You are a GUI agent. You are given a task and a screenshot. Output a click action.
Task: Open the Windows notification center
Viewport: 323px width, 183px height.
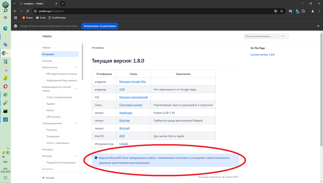5,178
